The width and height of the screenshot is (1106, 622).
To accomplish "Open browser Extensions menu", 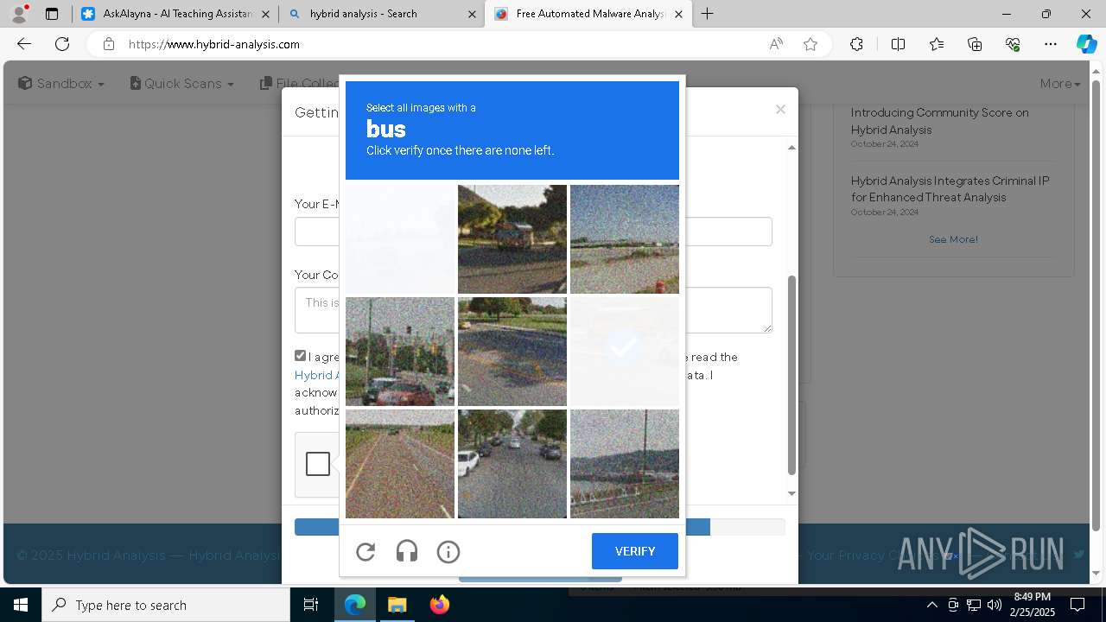I will [x=856, y=44].
